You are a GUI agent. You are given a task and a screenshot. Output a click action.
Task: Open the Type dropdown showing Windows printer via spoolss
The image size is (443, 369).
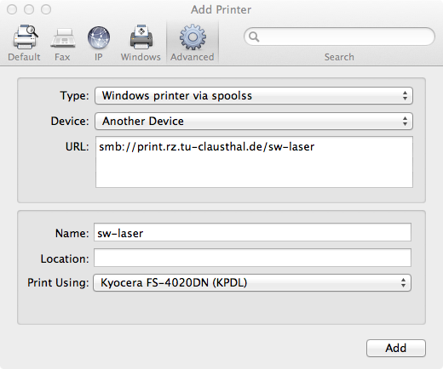pos(254,96)
